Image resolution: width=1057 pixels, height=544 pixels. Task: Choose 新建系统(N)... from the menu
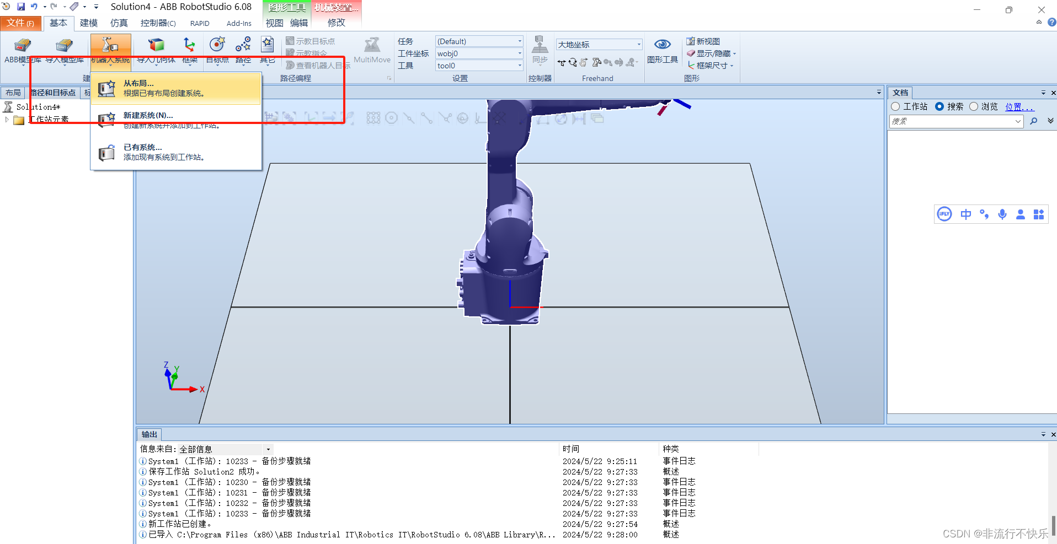point(176,120)
